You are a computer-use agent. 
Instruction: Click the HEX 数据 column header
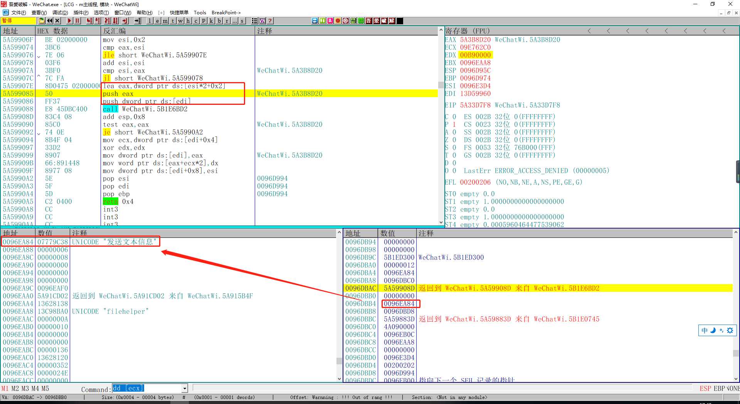(68, 31)
